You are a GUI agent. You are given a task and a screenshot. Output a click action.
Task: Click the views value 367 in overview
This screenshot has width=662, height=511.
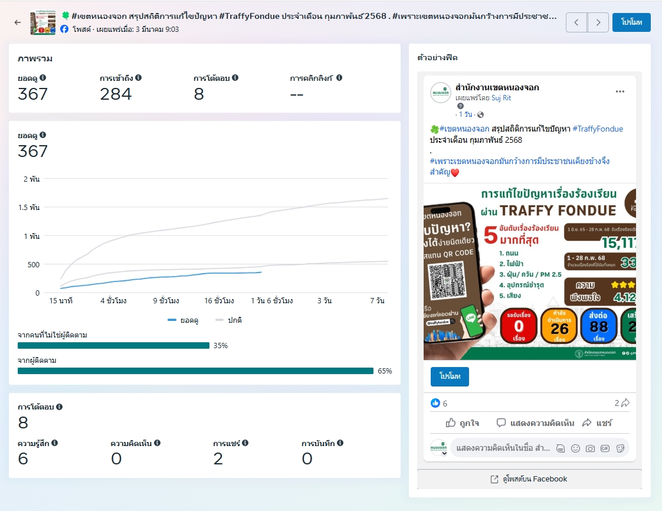pyautogui.click(x=32, y=94)
